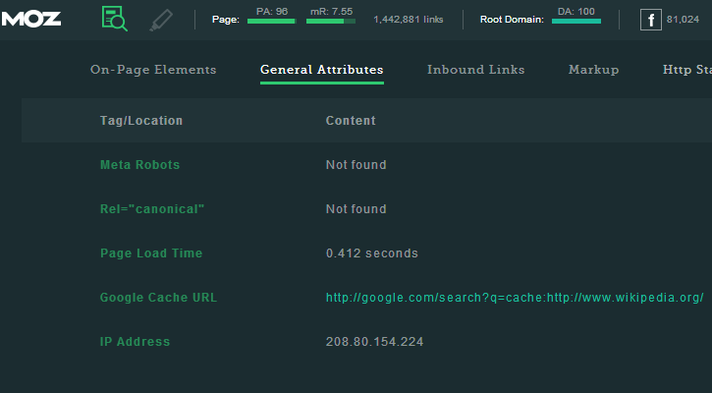The height and width of the screenshot is (393, 712).
Task: Switch to the On-Page Elements tab
Action: pyautogui.click(x=153, y=70)
